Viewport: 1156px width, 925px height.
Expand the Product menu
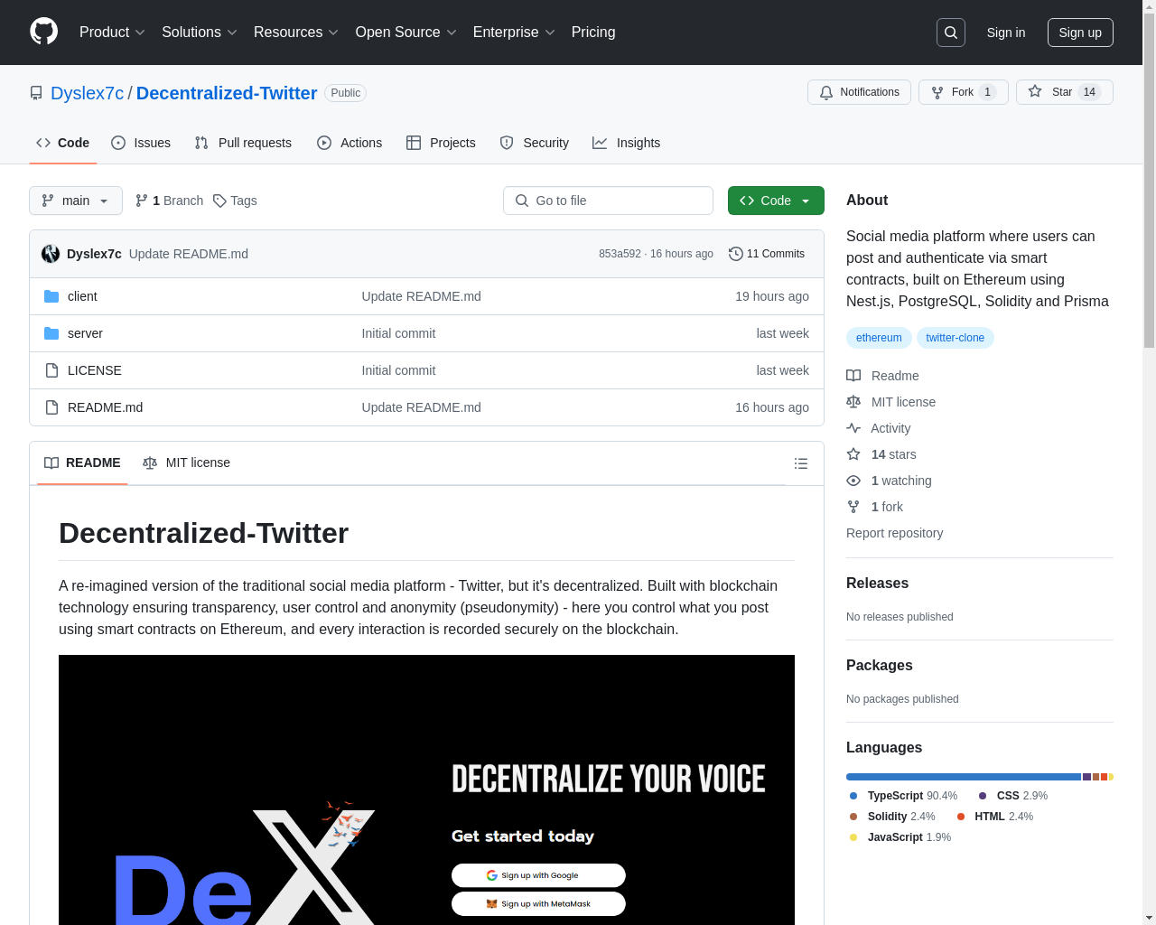coord(112,33)
